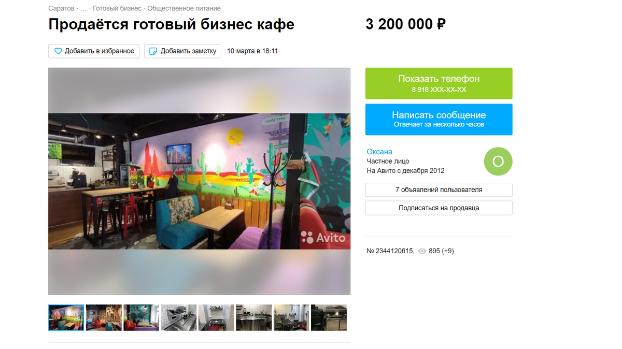This screenshot has width=622, height=349.
Task: Select the second photo thumbnail
Action: tap(104, 317)
